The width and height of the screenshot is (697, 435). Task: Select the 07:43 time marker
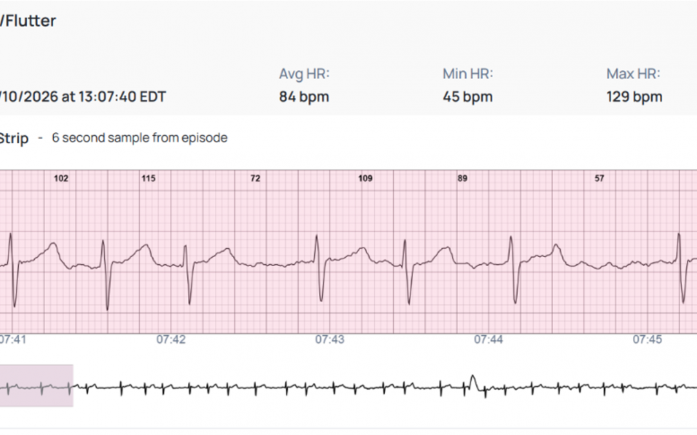(330, 340)
